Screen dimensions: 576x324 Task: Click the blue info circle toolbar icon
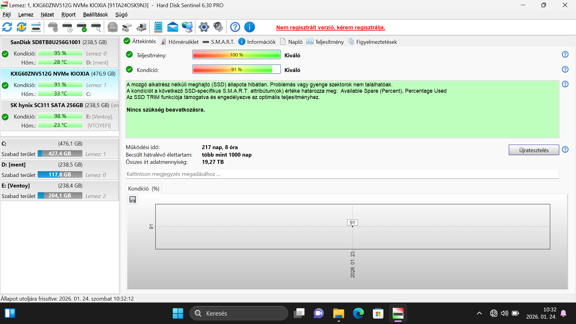pyautogui.click(x=249, y=27)
